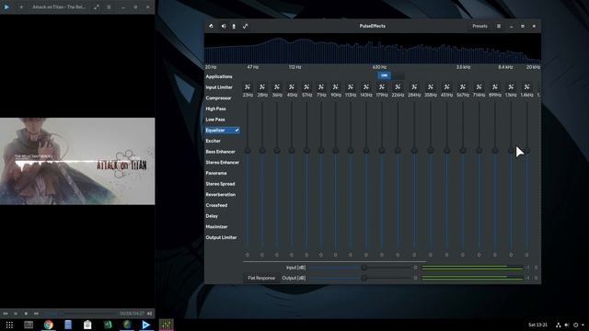Switch to microphone input effects in PulseEffects
The height and width of the screenshot is (331, 589).
(x=234, y=26)
